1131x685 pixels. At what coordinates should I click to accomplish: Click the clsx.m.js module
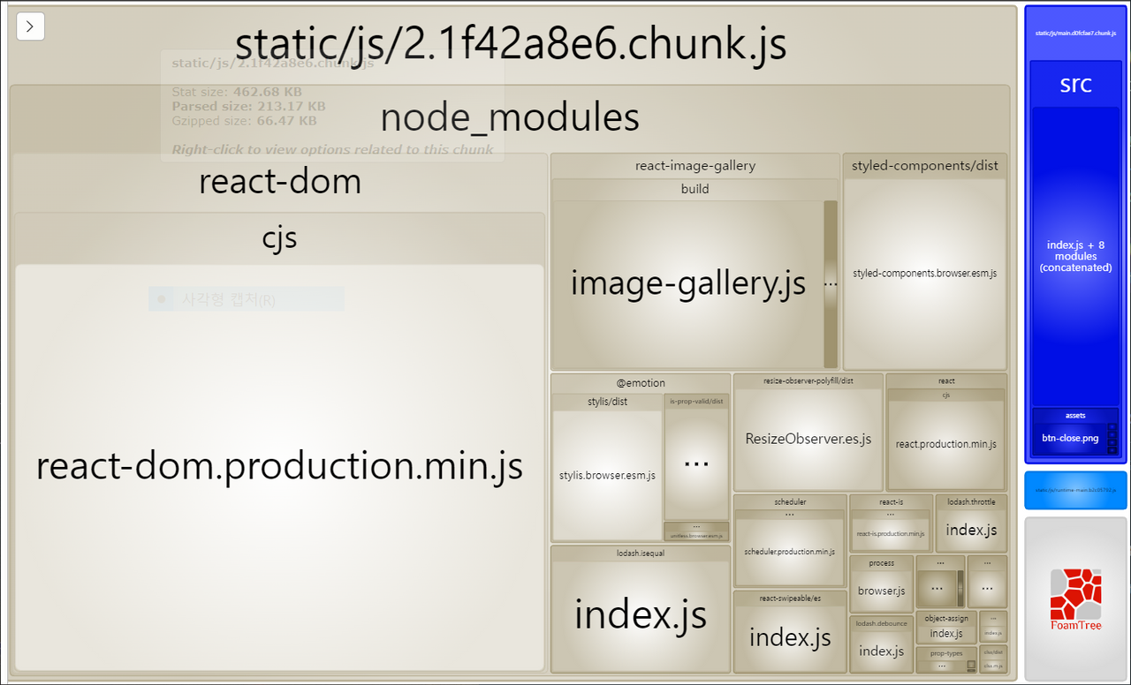tap(993, 666)
